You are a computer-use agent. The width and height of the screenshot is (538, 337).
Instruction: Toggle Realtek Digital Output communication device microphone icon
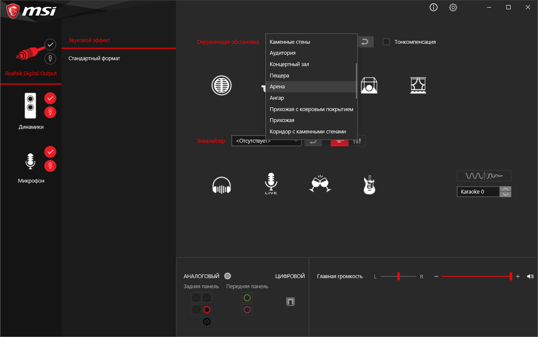coord(50,58)
